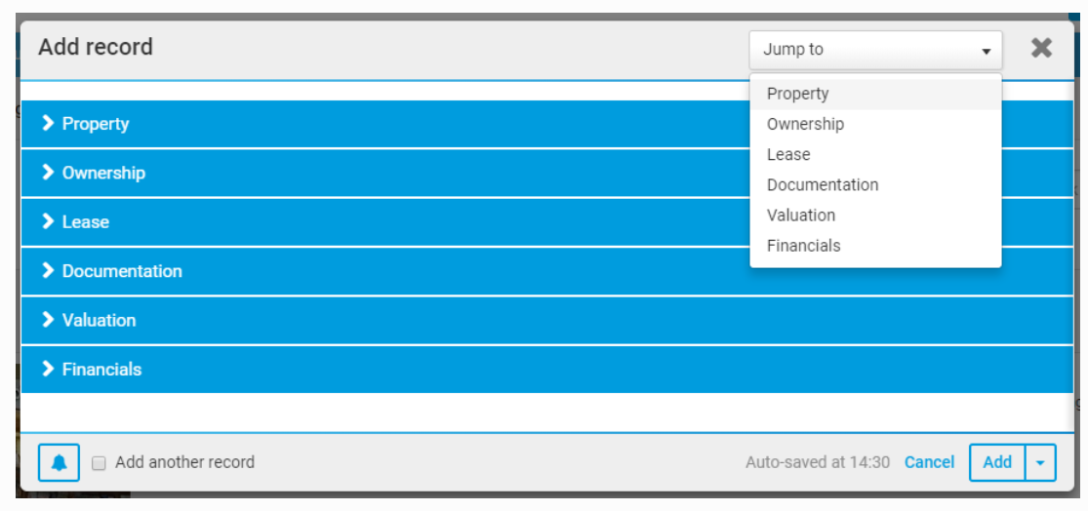Expand the Valuation section chevron
The height and width of the screenshot is (511, 1088).
tap(48, 320)
